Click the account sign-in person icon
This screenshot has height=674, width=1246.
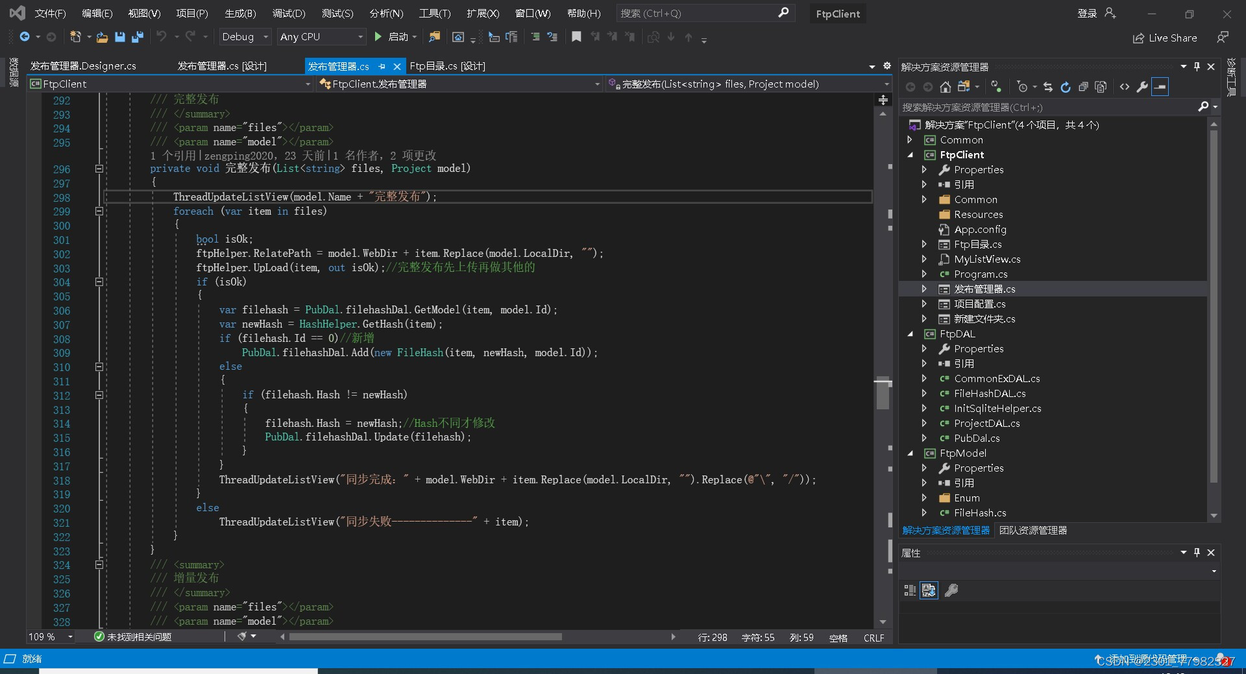click(x=1110, y=13)
